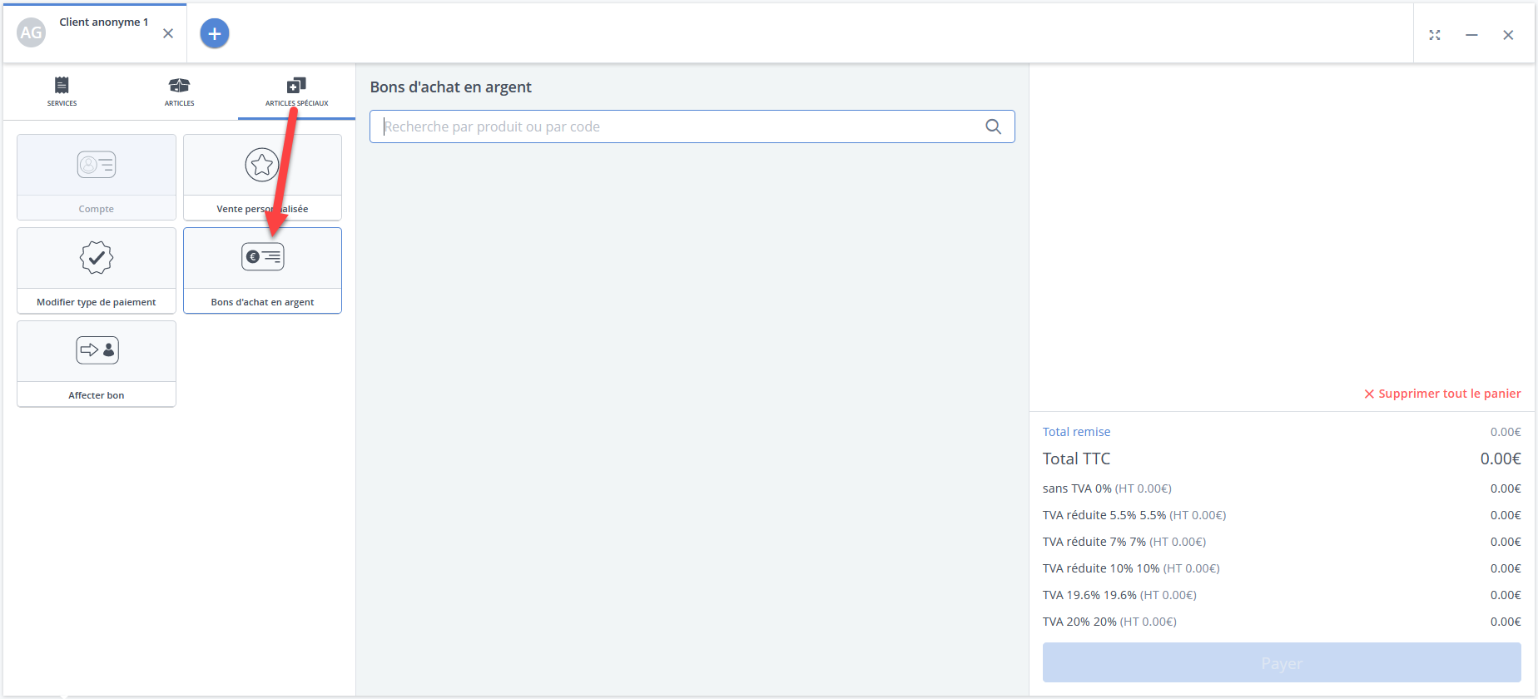Choose Bons d'achat en argent tile

coord(262,270)
